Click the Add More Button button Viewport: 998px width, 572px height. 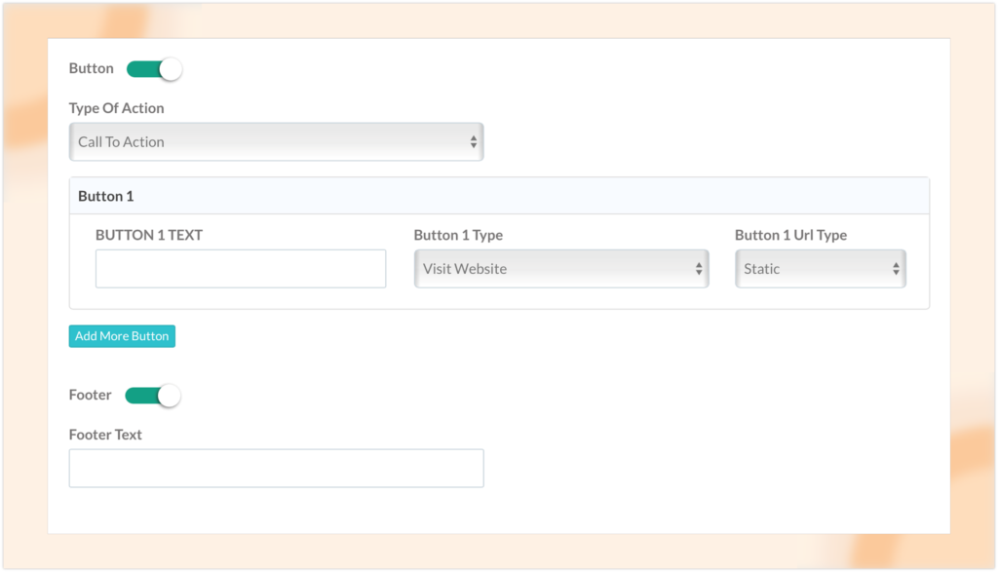[x=122, y=336]
